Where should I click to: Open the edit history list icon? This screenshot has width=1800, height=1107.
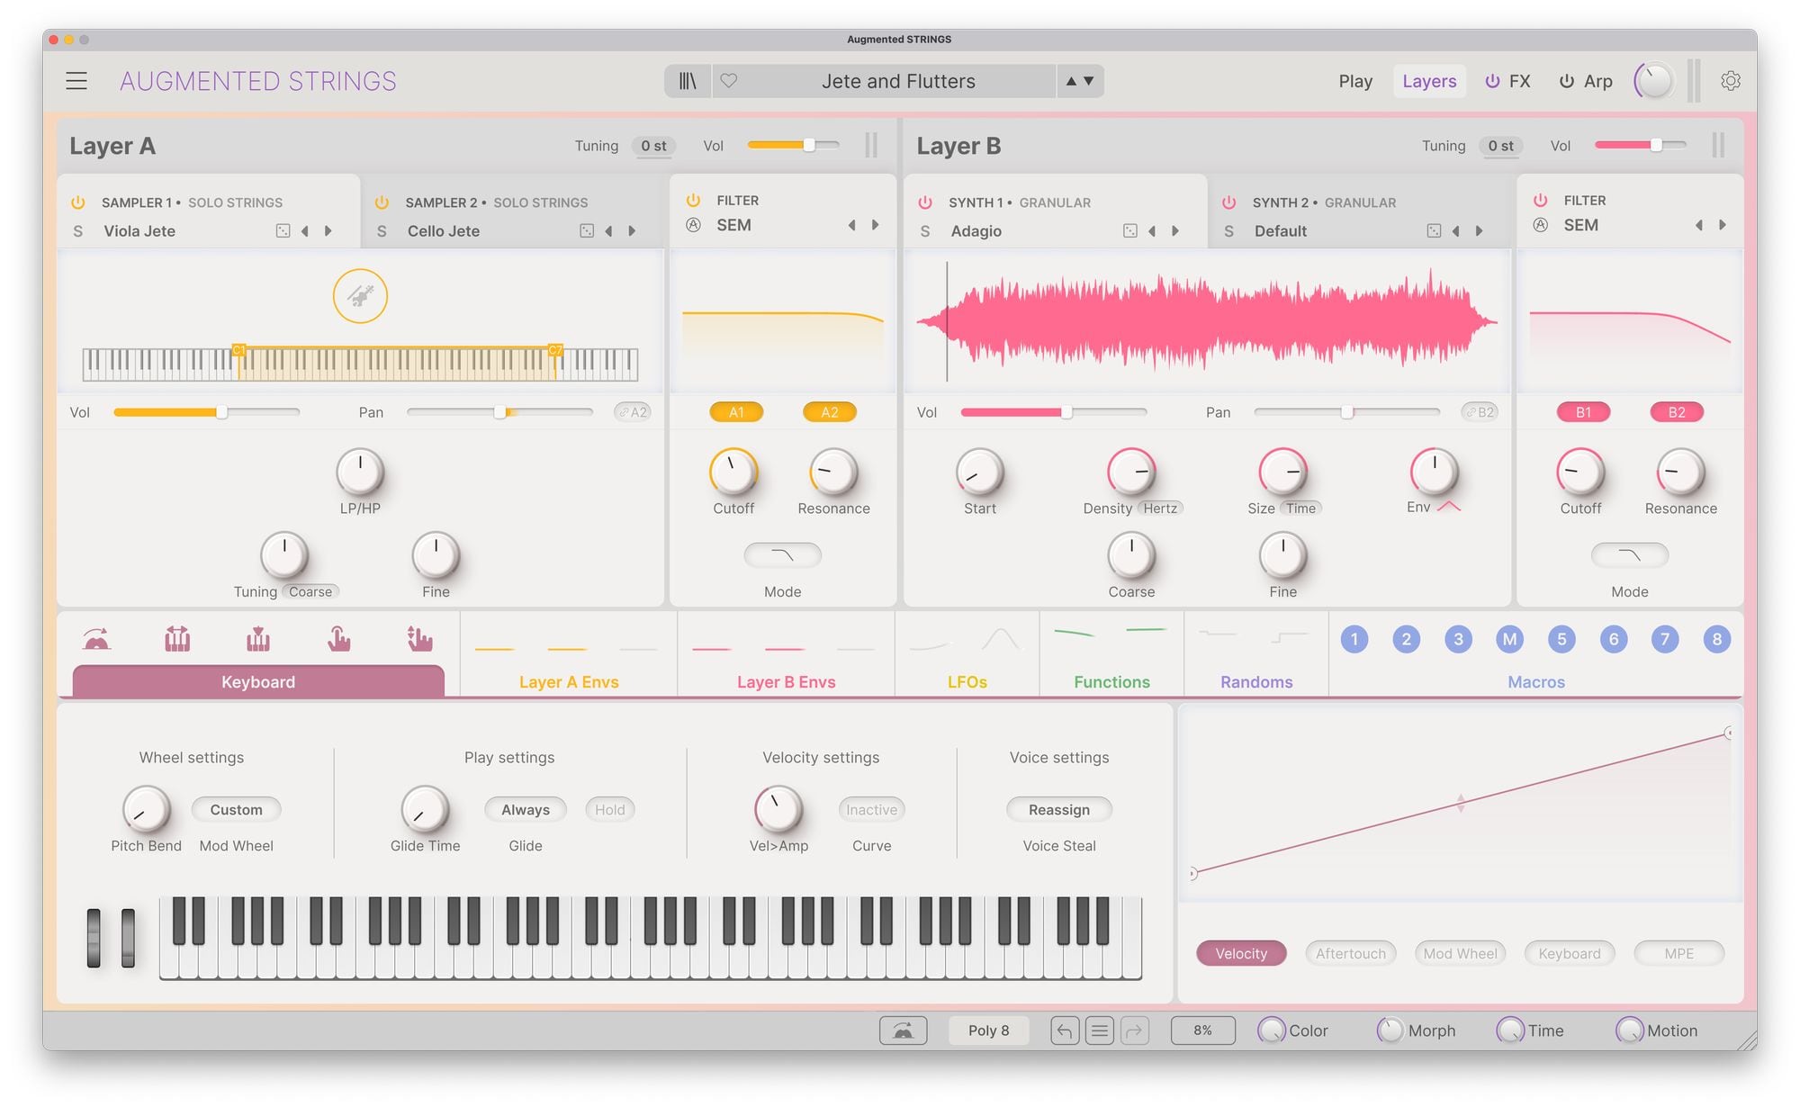tap(1099, 1030)
